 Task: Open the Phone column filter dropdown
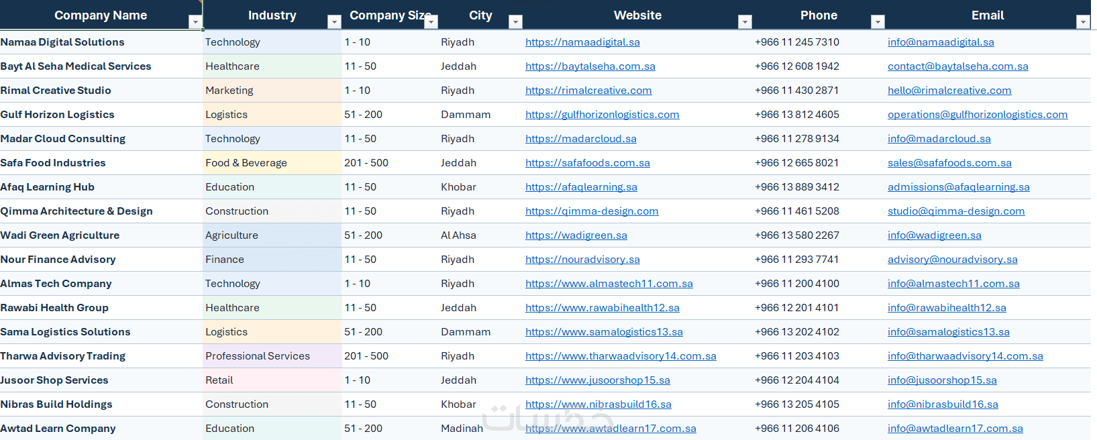pos(878,22)
